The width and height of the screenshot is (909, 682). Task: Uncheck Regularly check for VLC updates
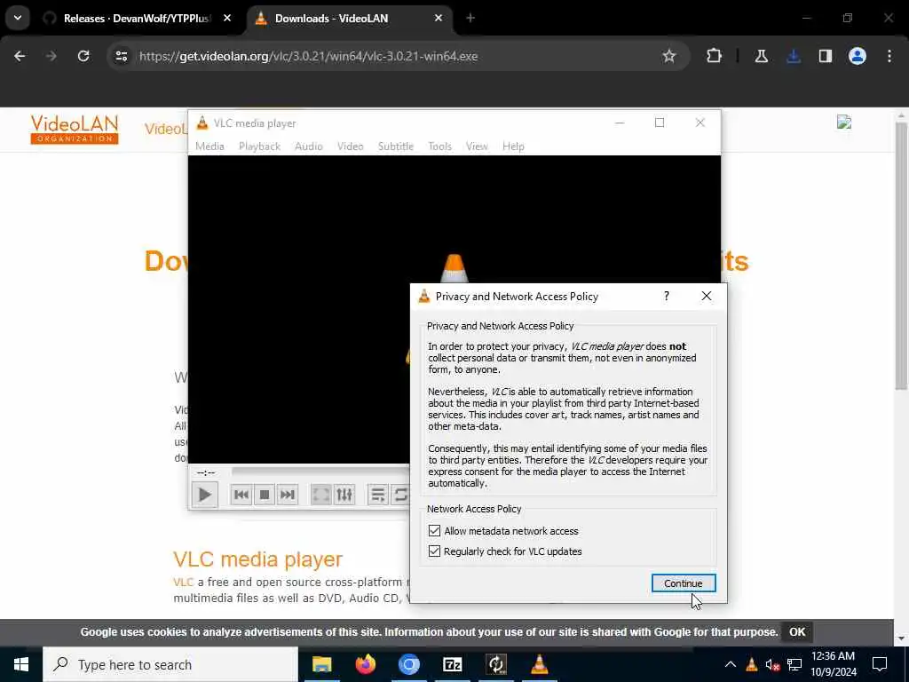coord(434,551)
